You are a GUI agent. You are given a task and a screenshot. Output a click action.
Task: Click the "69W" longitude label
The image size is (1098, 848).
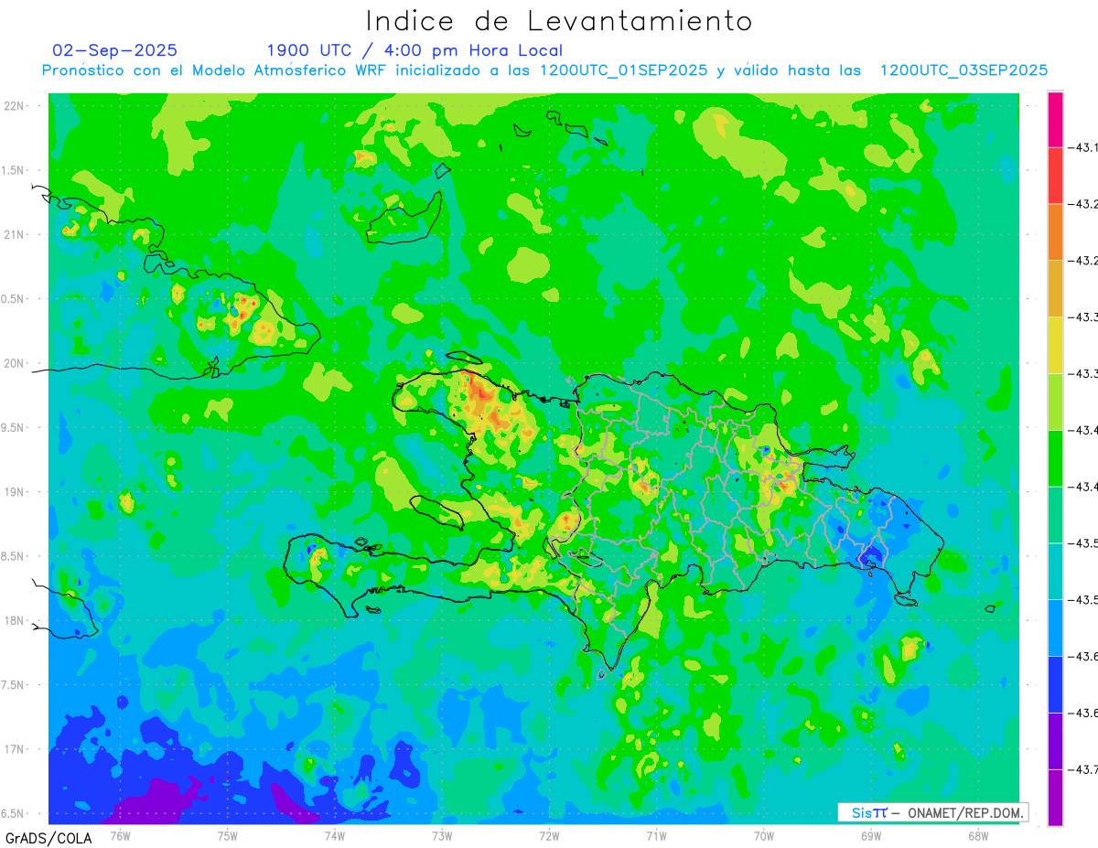click(x=871, y=835)
